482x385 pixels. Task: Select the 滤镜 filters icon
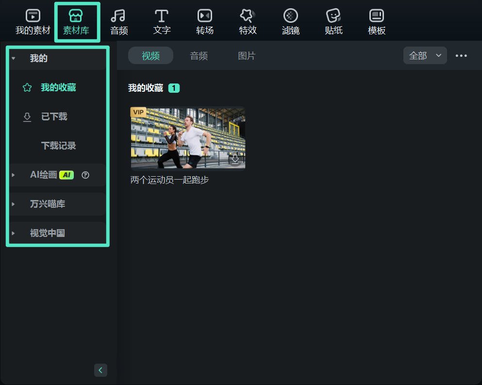point(290,21)
